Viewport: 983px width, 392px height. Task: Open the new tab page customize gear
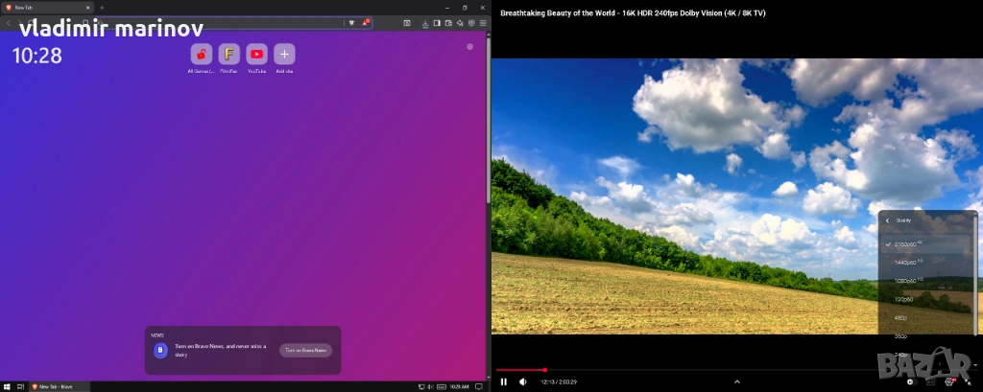[x=469, y=46]
